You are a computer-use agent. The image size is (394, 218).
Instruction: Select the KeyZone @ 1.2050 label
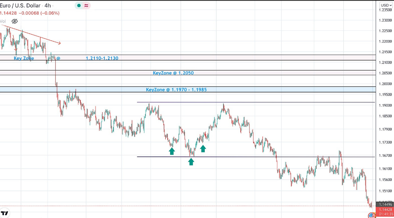(x=173, y=73)
